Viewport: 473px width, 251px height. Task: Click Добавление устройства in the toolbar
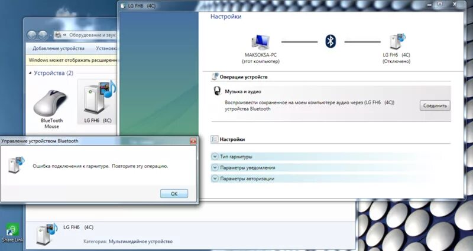tap(59, 48)
